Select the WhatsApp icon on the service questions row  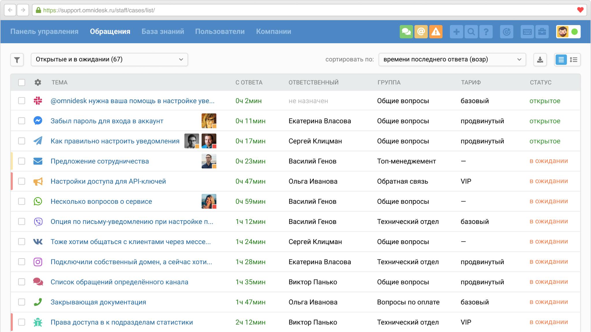(38, 201)
